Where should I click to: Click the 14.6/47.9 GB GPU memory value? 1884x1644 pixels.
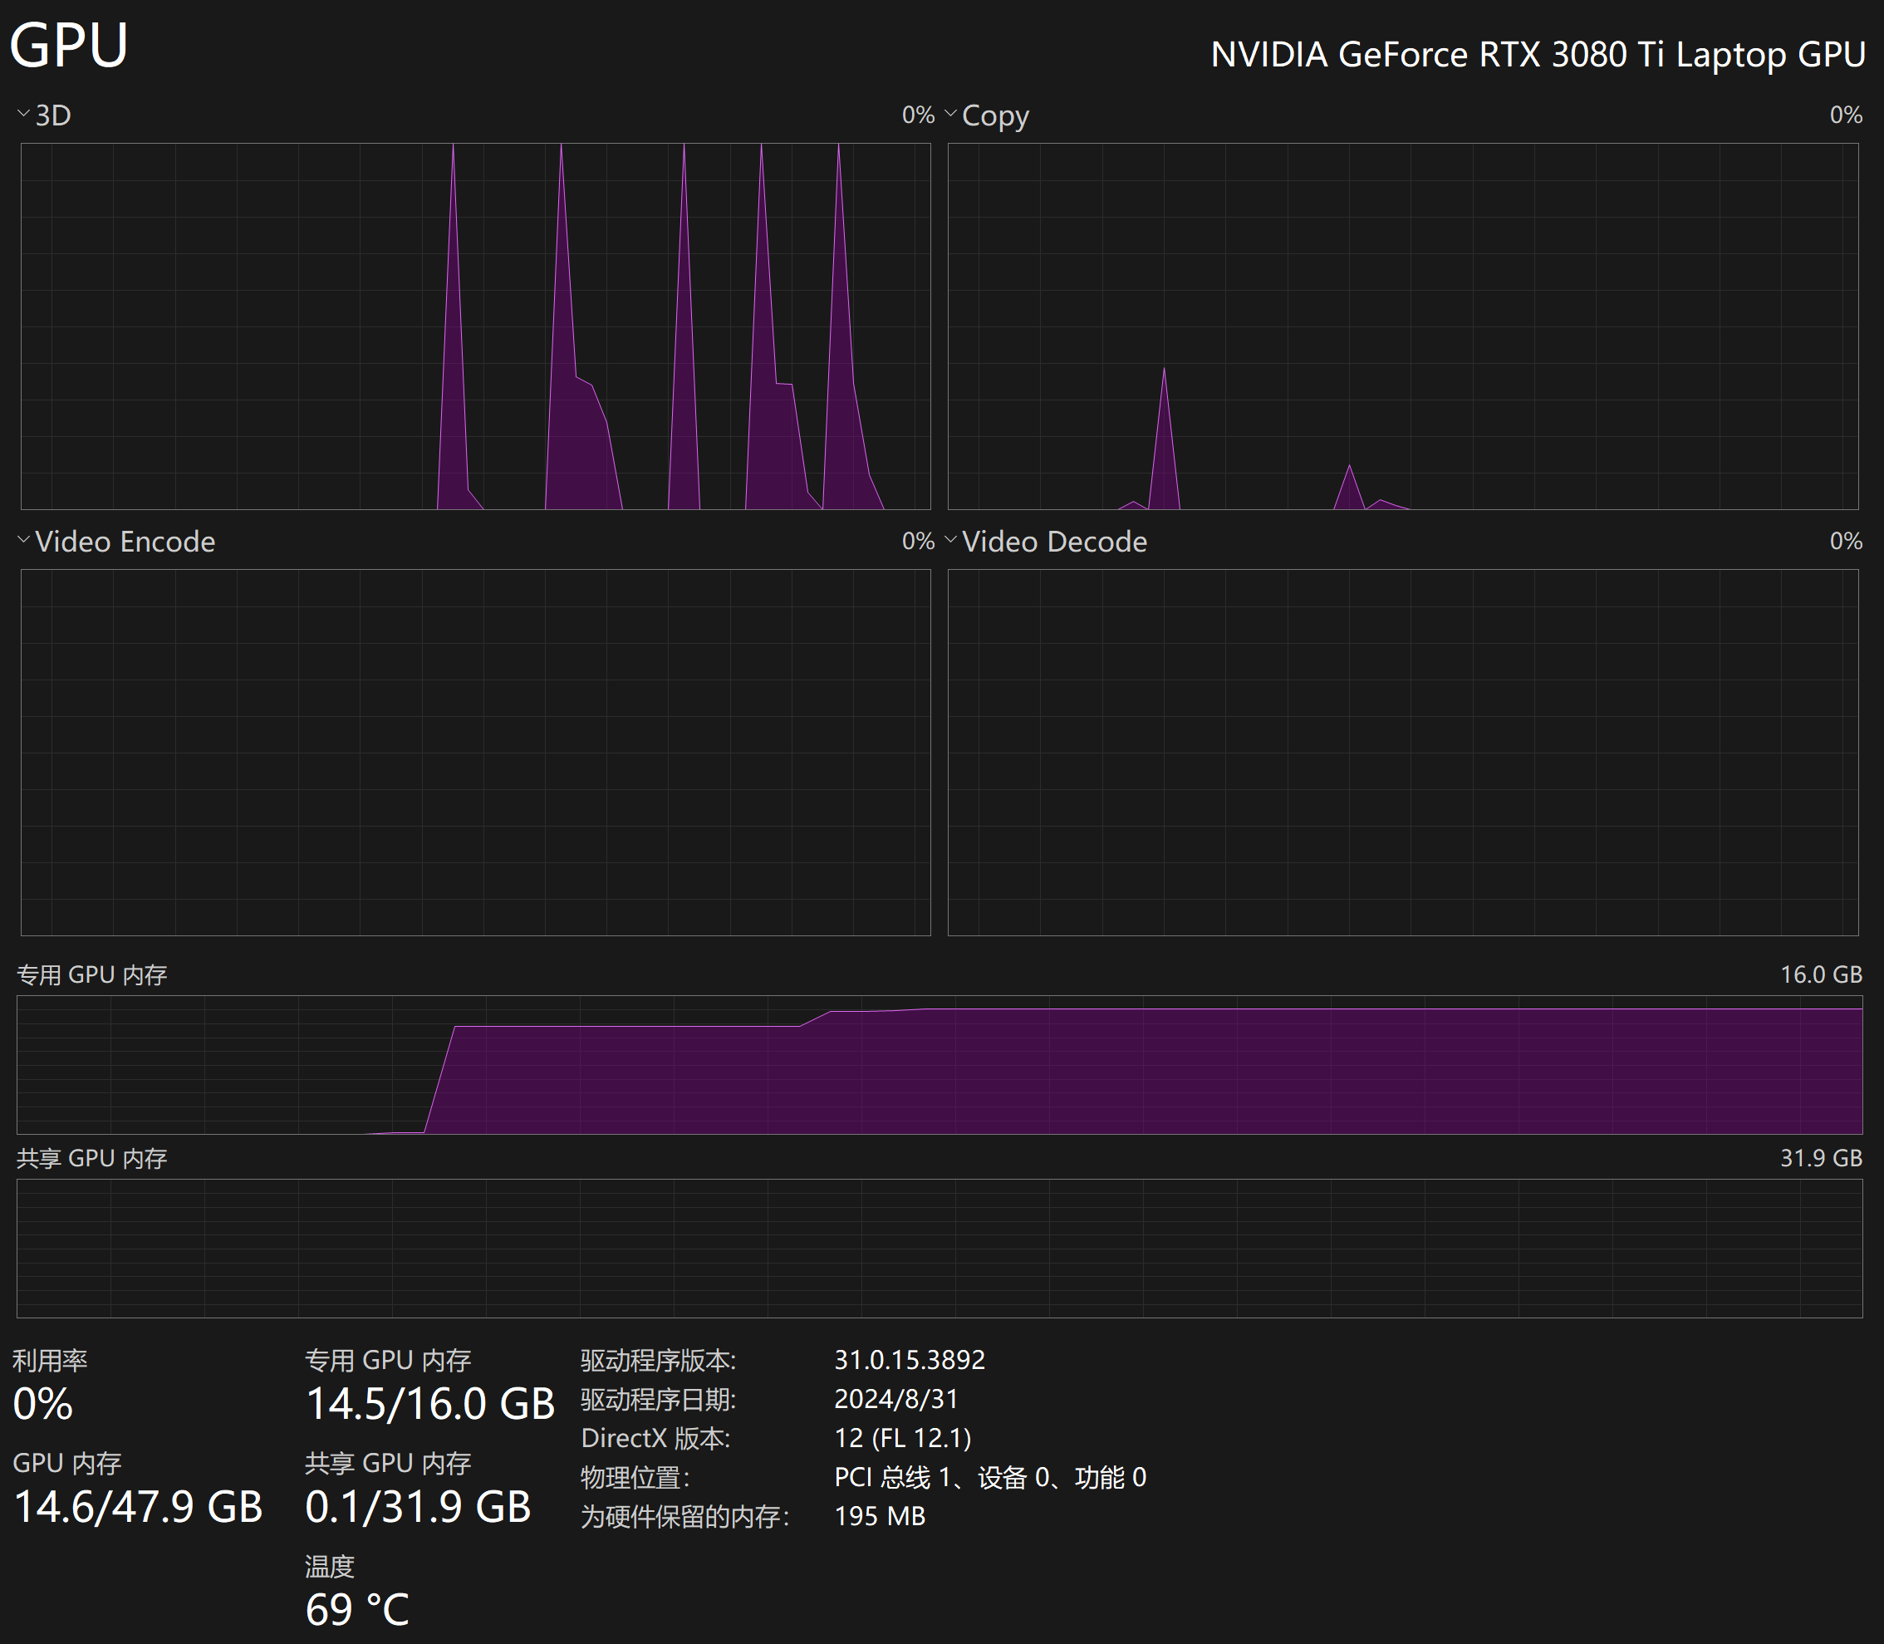coord(138,1506)
